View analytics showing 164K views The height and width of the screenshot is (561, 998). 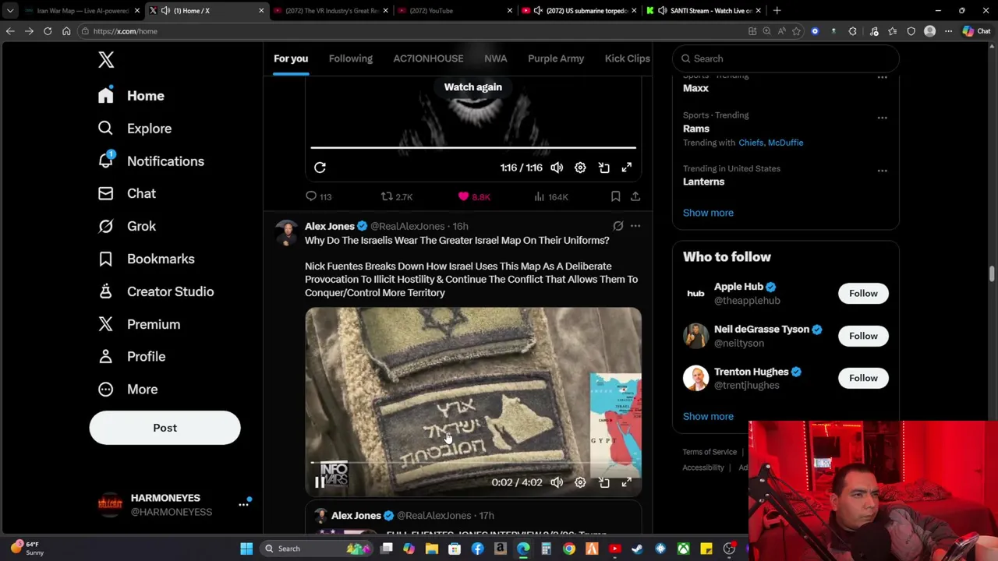551,197
